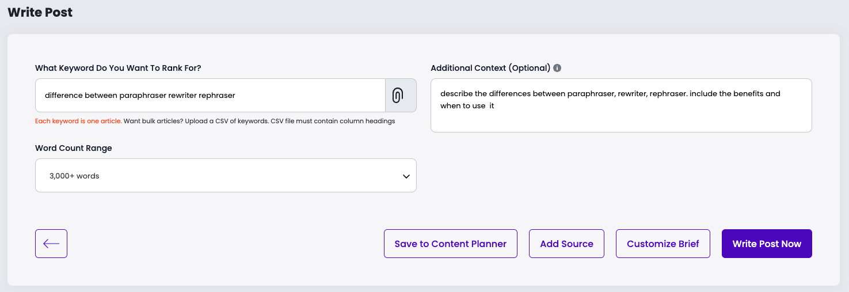Click the 'Additional Context (Optional)' label
The width and height of the screenshot is (849, 292).
[490, 68]
